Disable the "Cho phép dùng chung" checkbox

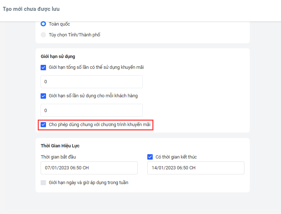pos(43,125)
